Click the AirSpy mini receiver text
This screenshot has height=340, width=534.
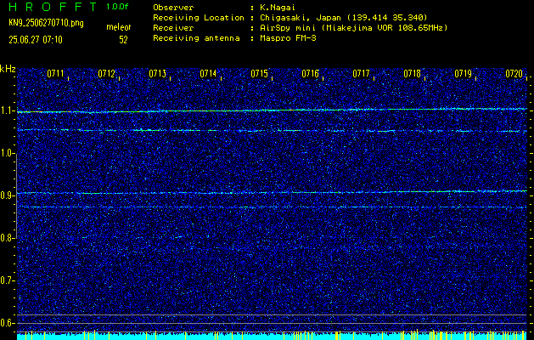[x=353, y=28]
